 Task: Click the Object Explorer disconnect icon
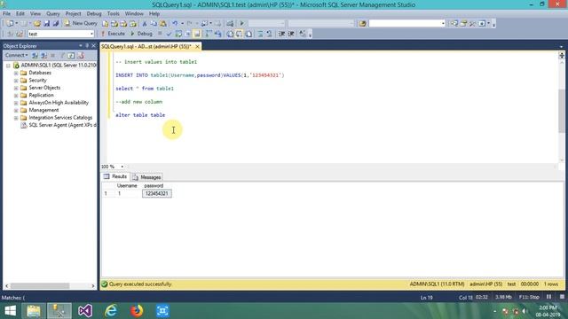43,55
